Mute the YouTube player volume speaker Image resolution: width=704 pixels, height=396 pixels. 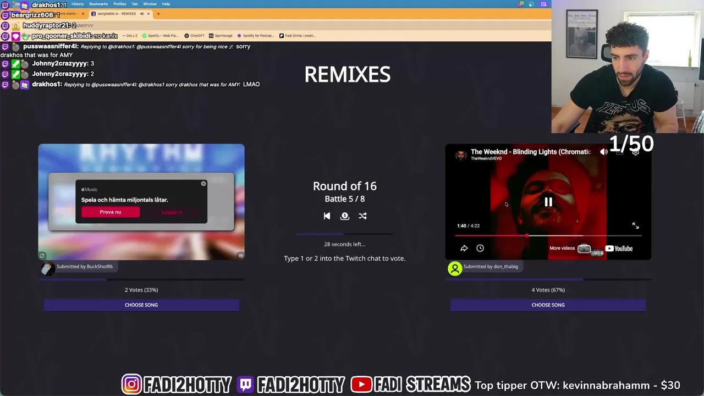point(604,152)
